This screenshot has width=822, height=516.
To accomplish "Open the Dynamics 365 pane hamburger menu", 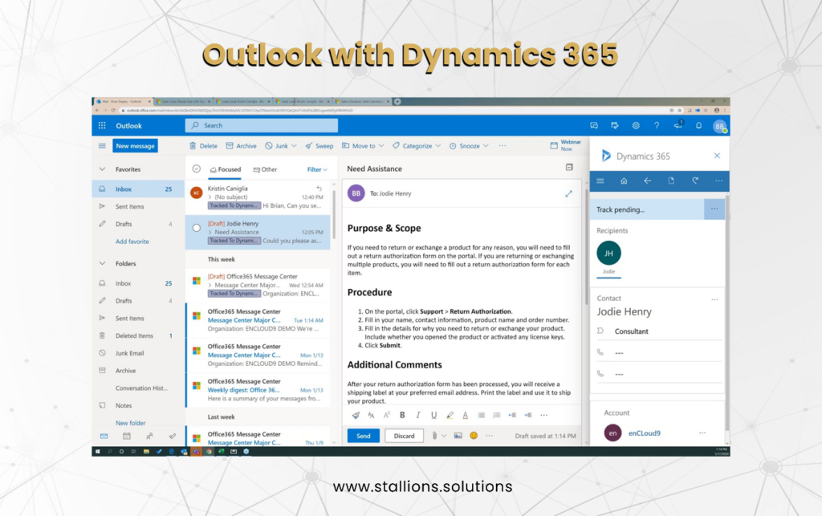I will tap(600, 181).
